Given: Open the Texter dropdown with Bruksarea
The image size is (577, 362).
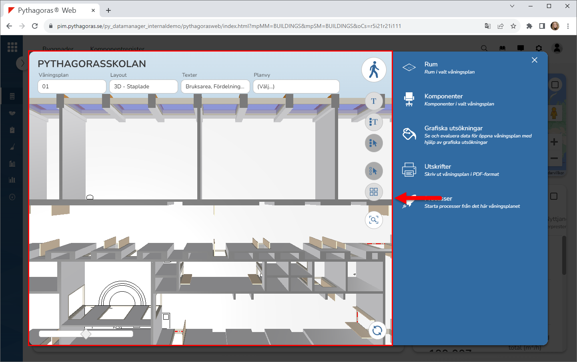Looking at the screenshot, I should pos(215,86).
